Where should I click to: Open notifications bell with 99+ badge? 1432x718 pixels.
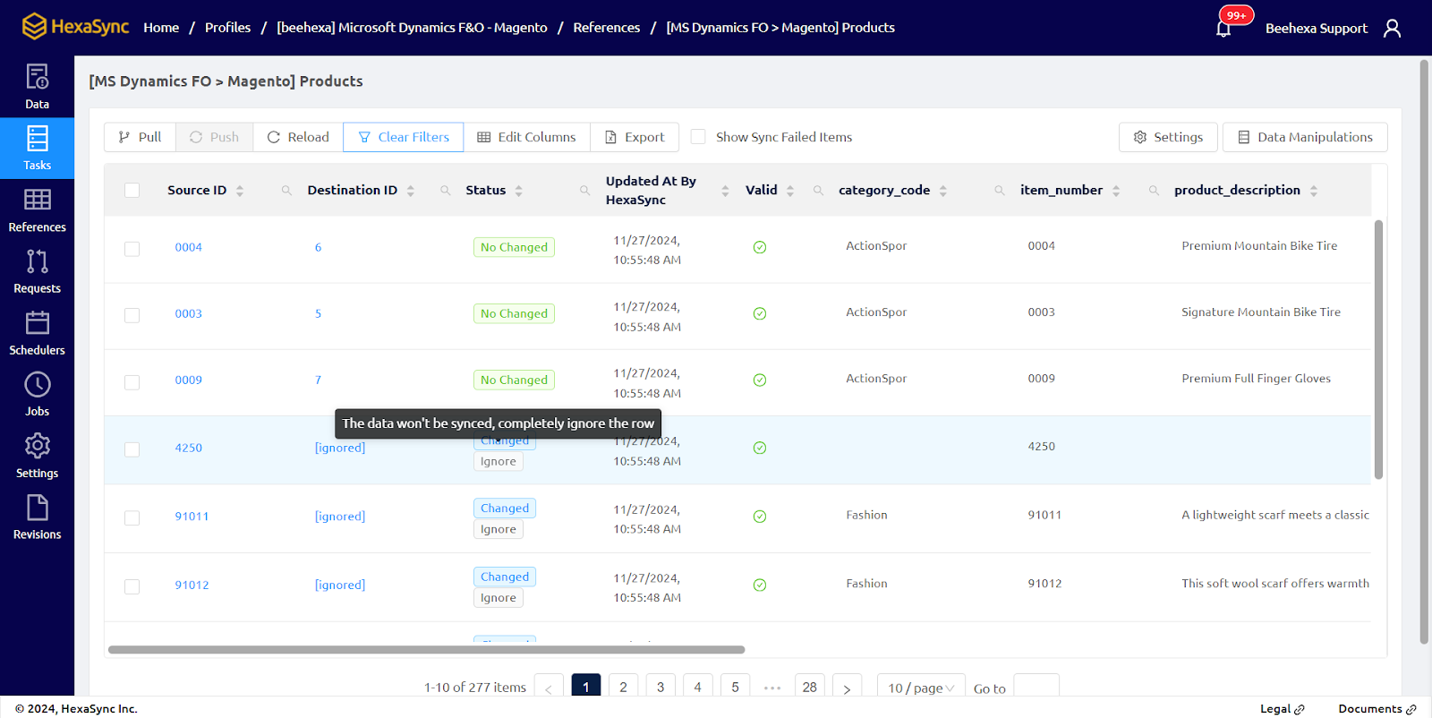click(1223, 28)
